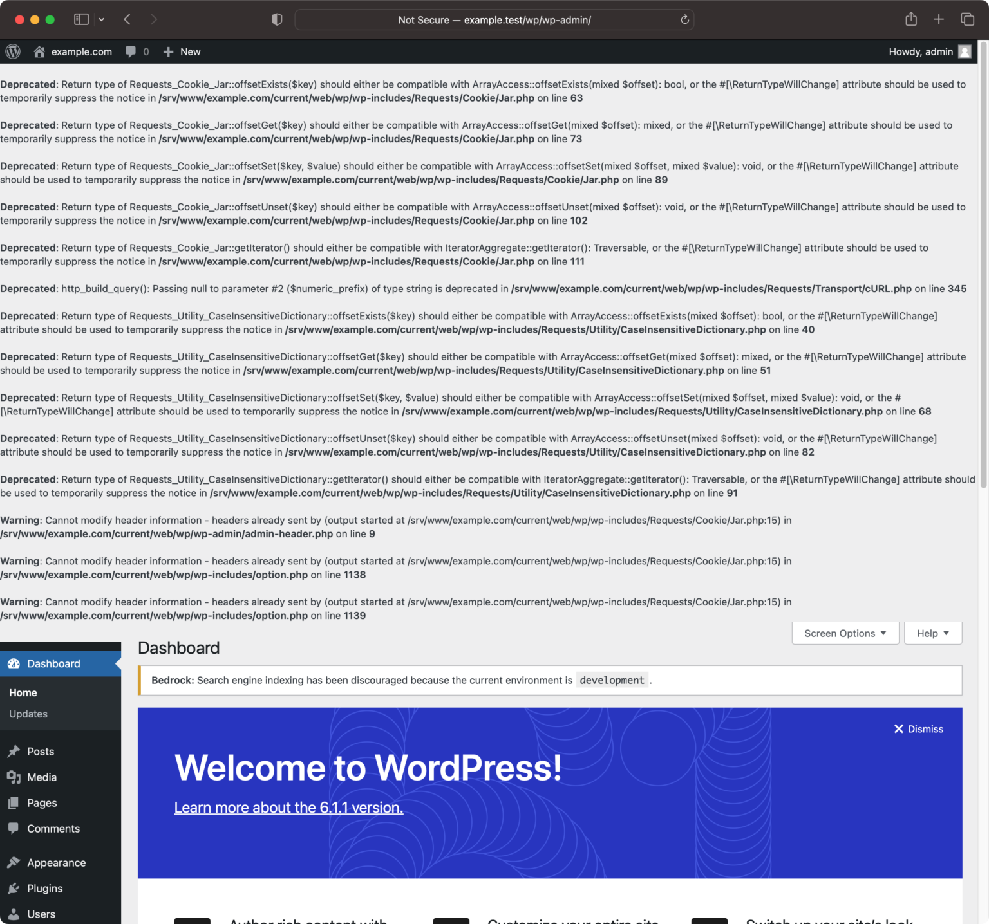The height and width of the screenshot is (924, 989).
Task: Click the Pages icon in sidebar
Action: click(14, 802)
